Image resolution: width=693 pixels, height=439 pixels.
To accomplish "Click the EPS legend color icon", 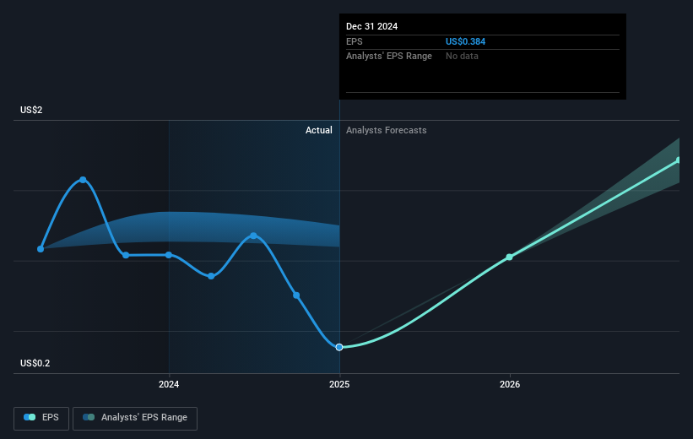I will (30, 417).
